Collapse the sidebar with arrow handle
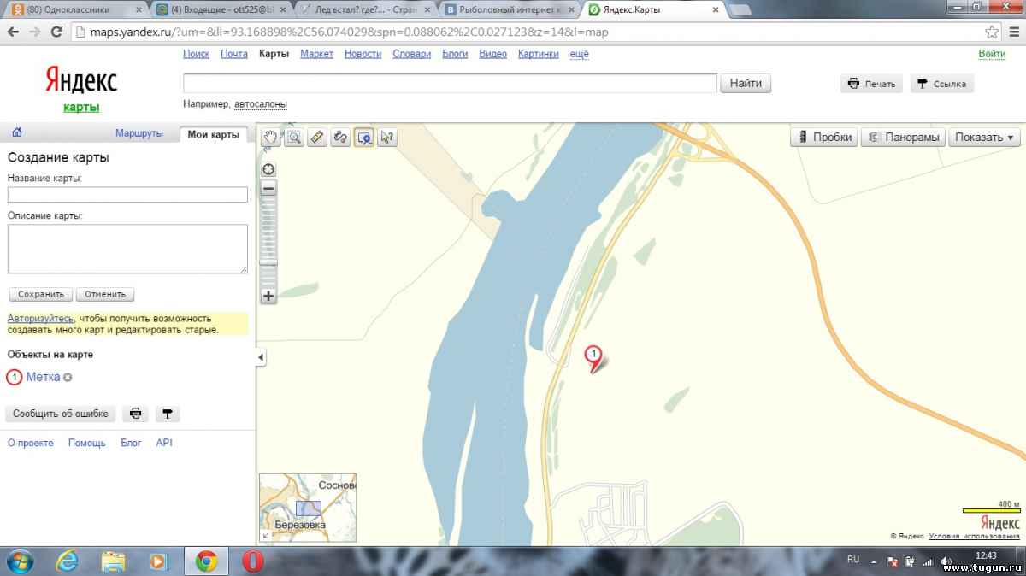Viewport: 1026px width, 576px height. click(261, 357)
